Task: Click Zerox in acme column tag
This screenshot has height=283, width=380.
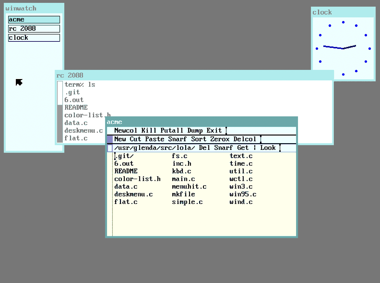Action: pos(220,139)
